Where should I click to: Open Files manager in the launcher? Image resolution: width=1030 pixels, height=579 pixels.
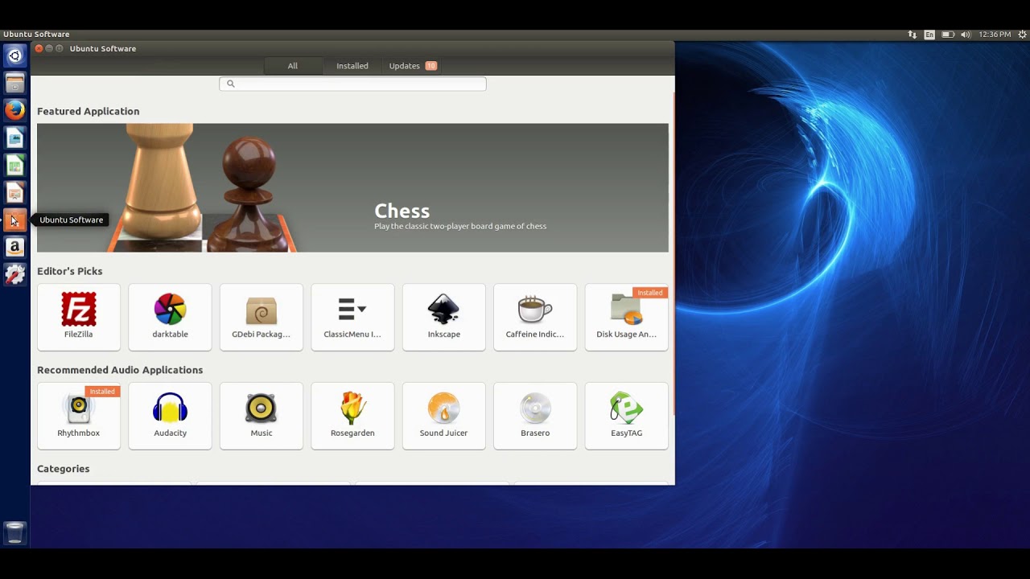14,83
